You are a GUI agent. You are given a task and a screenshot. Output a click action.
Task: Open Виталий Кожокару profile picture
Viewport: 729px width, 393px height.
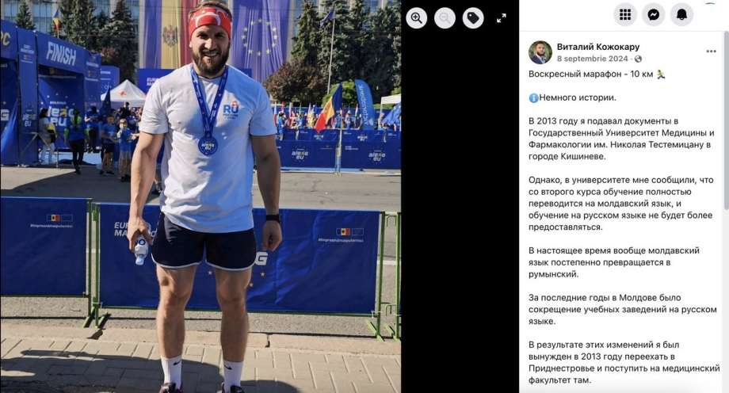(x=540, y=52)
